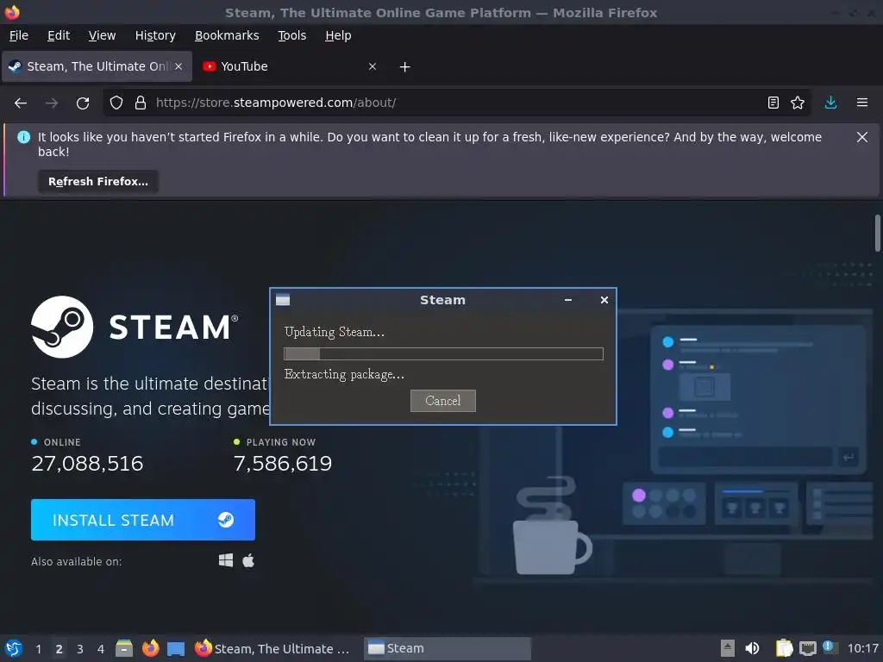Open volume control in system tray
Image resolution: width=883 pixels, height=662 pixels.
point(752,648)
